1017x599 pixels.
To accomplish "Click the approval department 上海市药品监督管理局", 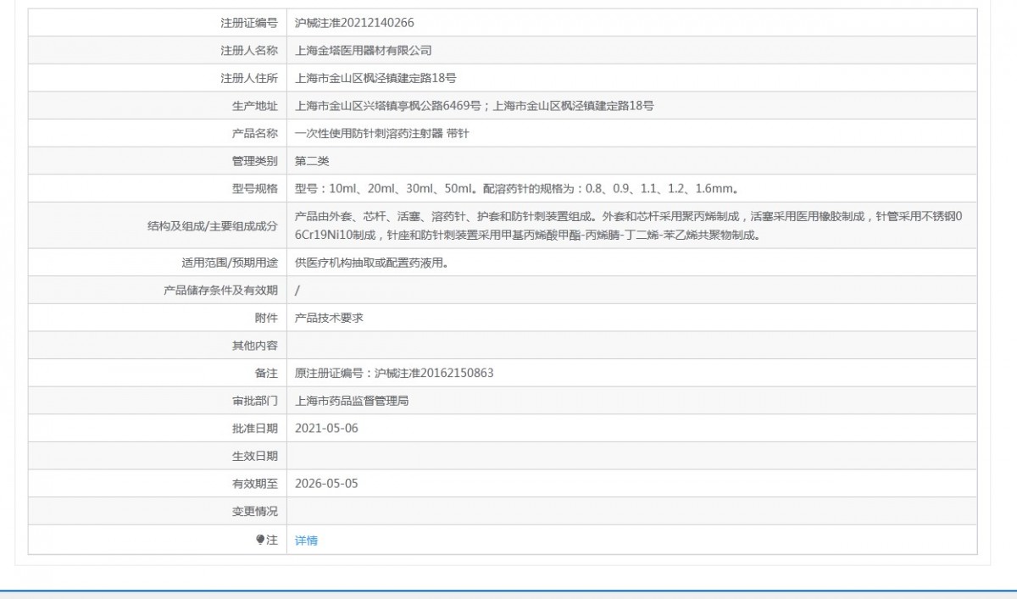I will [x=352, y=401].
